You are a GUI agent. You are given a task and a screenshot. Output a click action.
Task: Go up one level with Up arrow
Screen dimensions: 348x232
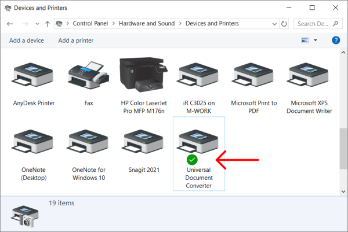[x=46, y=24]
